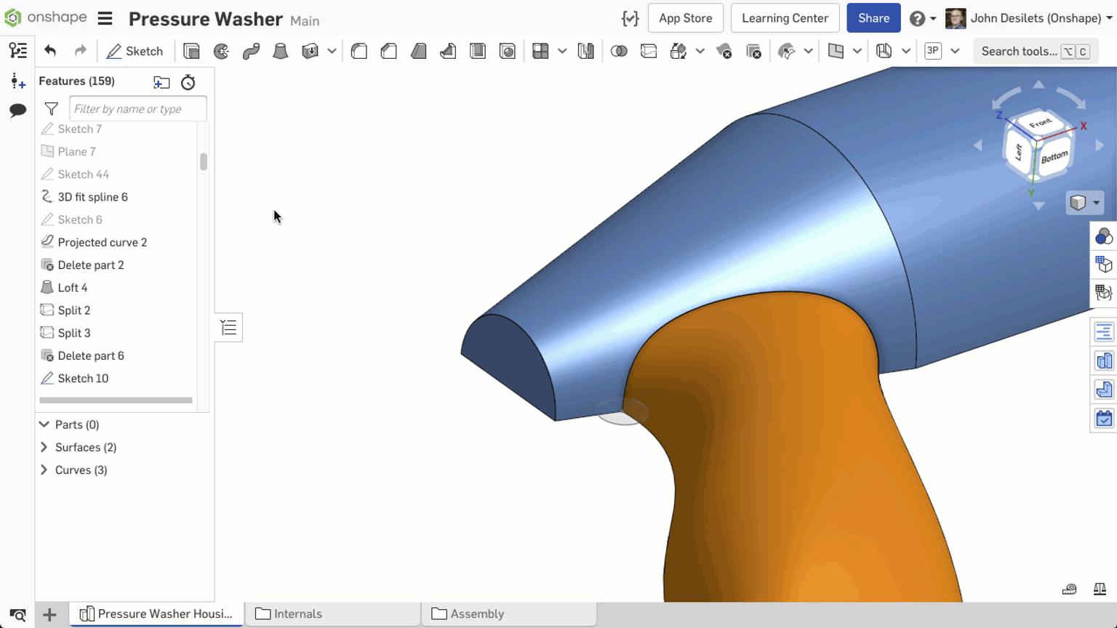Select the Fillet tool
1117x628 pixels.
(x=359, y=51)
